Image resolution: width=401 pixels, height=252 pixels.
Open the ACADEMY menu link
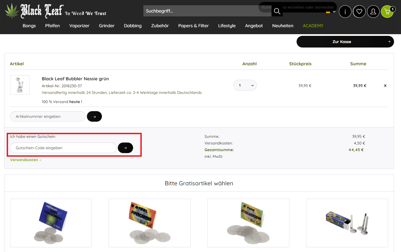313,26
